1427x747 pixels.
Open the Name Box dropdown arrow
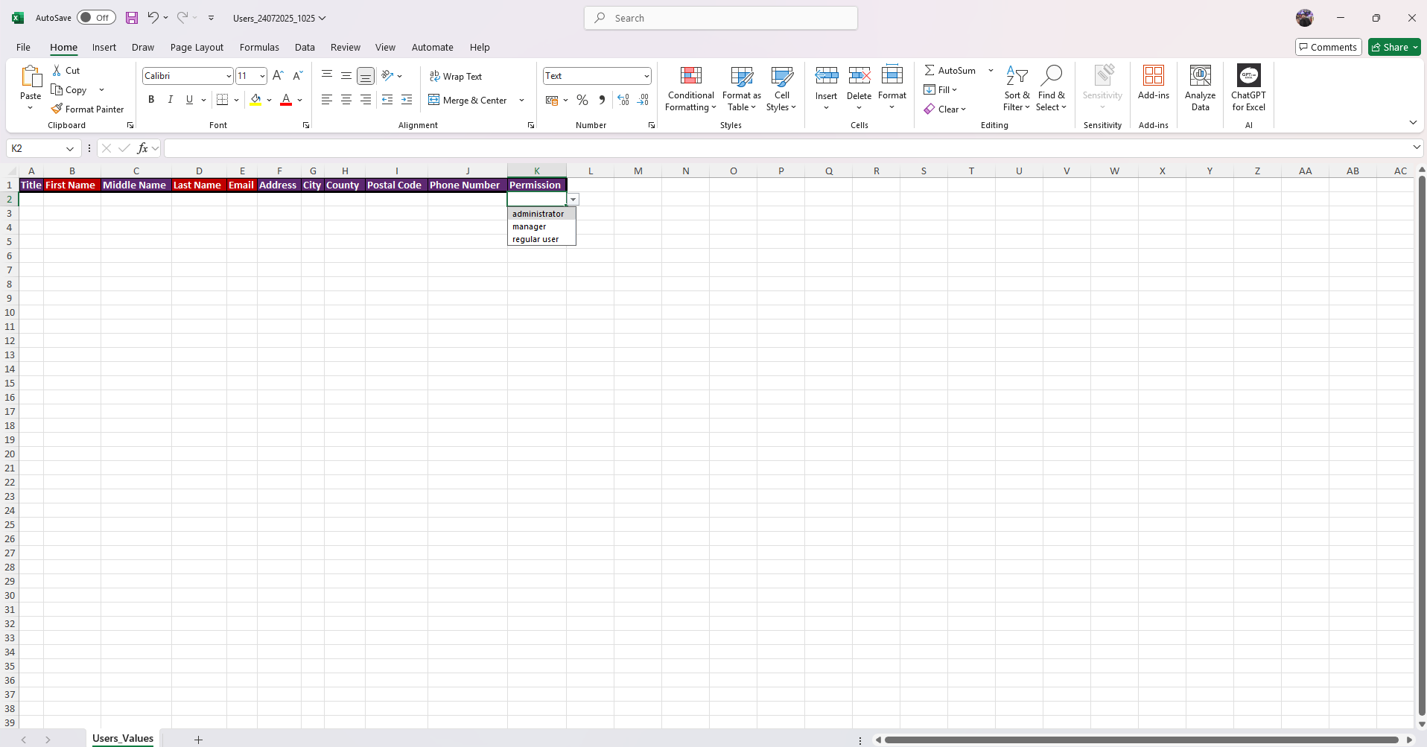tap(70, 148)
